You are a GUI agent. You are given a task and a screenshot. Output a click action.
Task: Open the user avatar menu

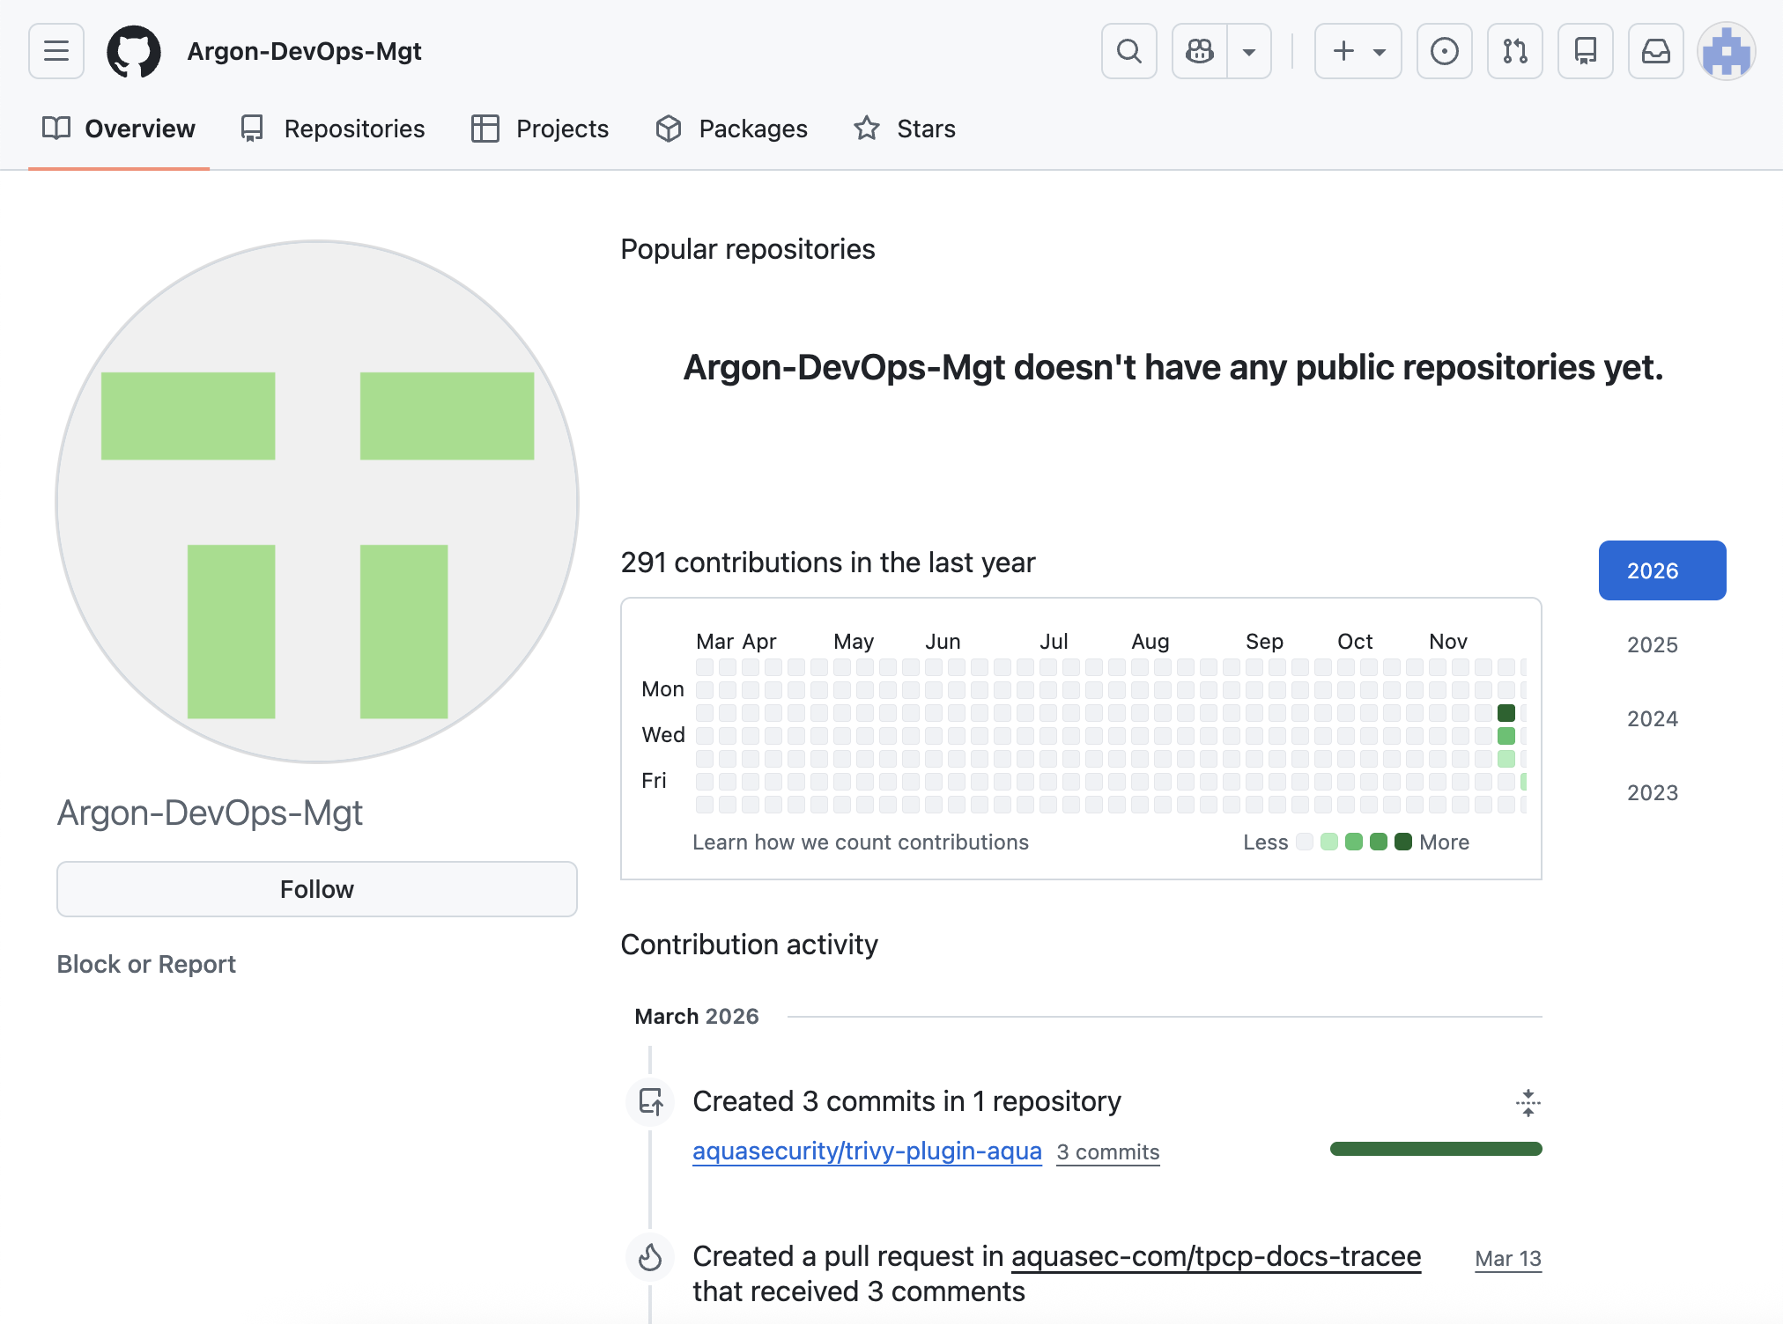(x=1727, y=51)
